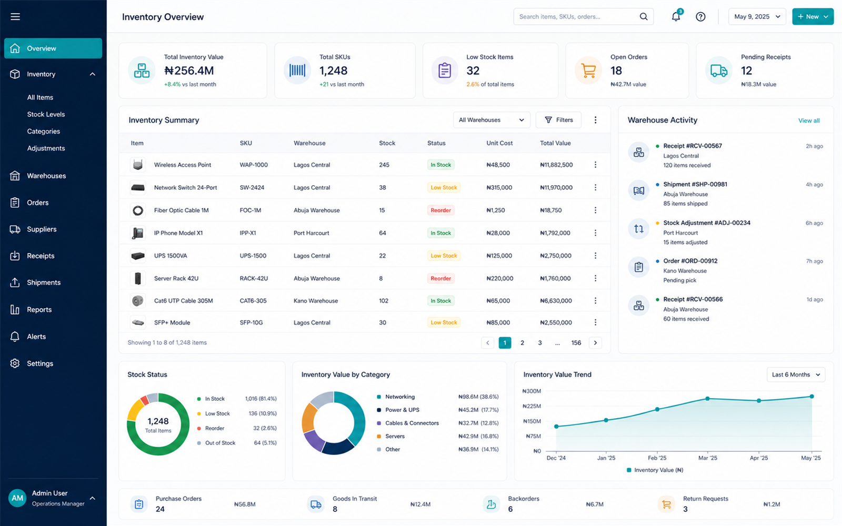Go to previous page arrow in pagination
This screenshot has height=526, width=842.
pyautogui.click(x=487, y=343)
